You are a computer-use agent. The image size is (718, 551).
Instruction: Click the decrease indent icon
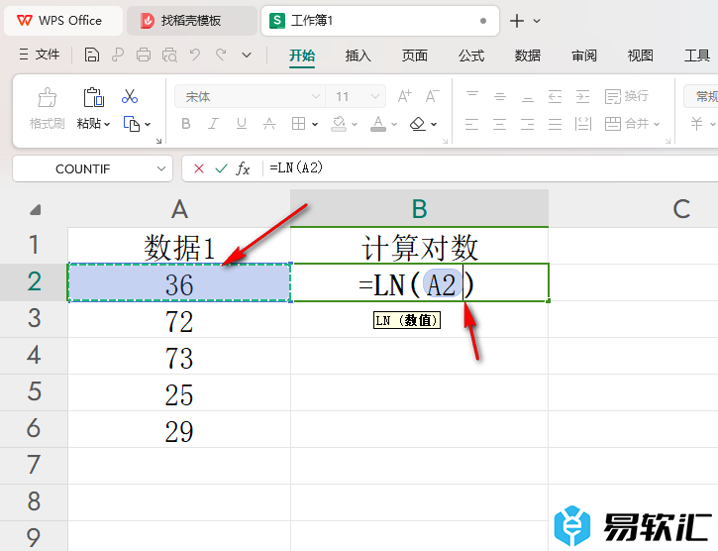[555, 96]
